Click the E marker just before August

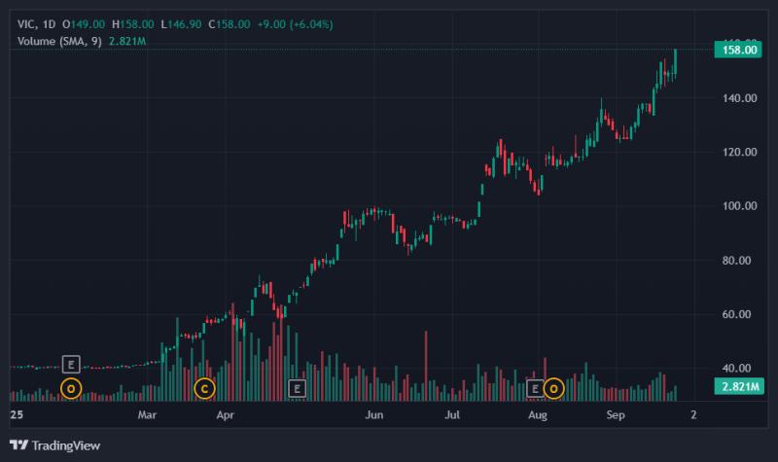point(535,388)
